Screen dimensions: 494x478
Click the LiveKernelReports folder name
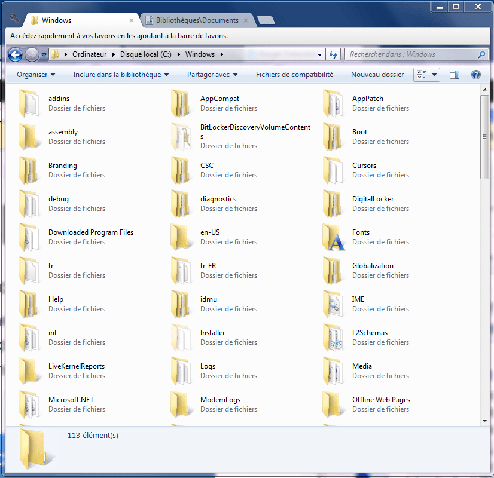click(x=76, y=366)
